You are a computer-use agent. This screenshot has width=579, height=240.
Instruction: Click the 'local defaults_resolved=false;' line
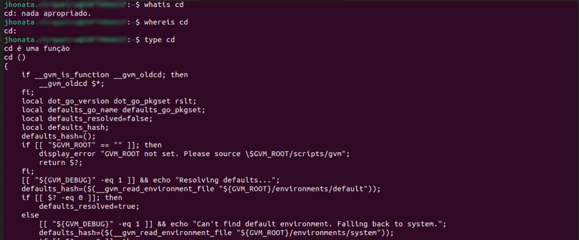[x=87, y=118]
